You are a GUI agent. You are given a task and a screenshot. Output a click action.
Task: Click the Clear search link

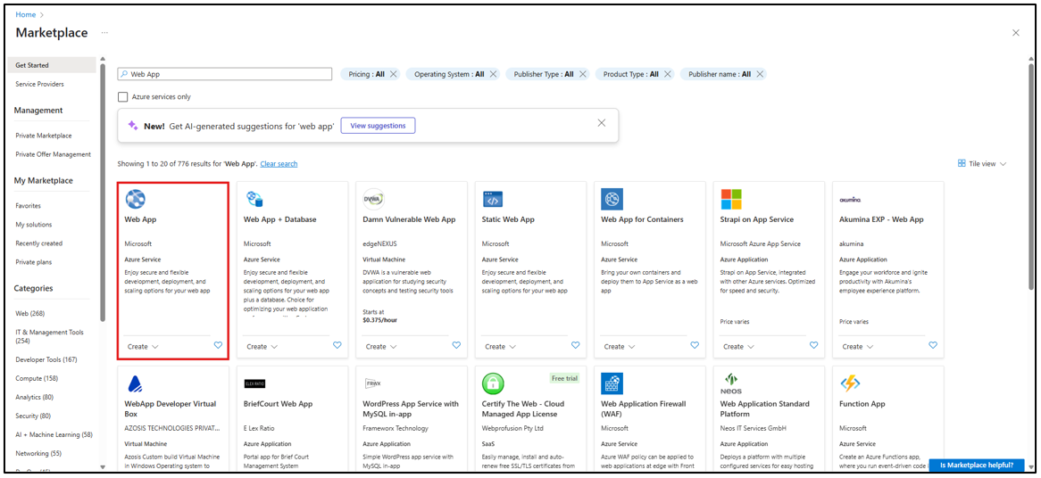[279, 164]
